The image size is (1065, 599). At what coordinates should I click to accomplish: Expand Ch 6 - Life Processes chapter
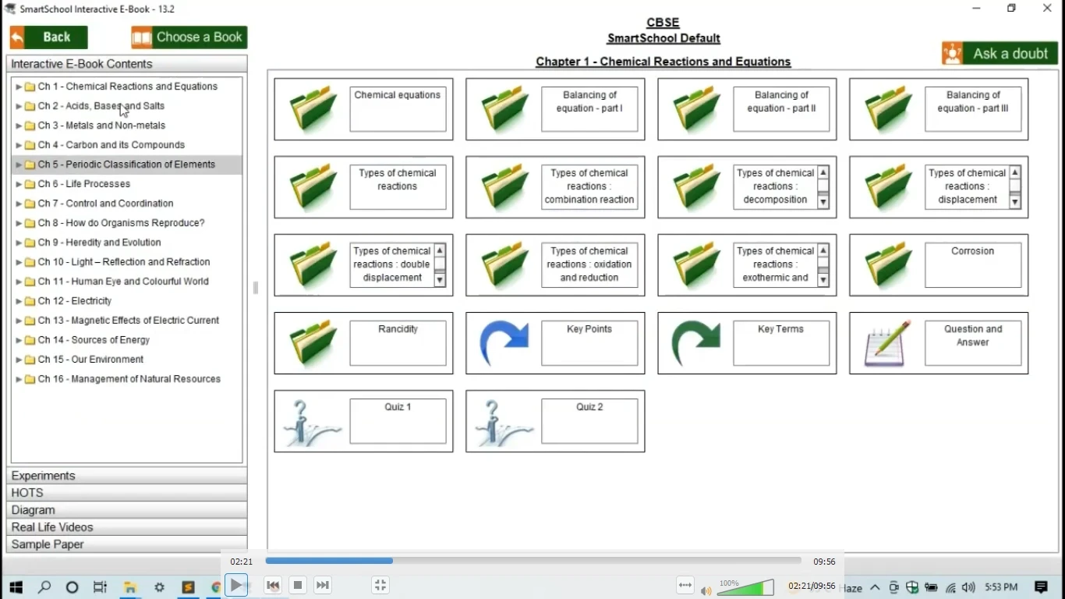[19, 184]
